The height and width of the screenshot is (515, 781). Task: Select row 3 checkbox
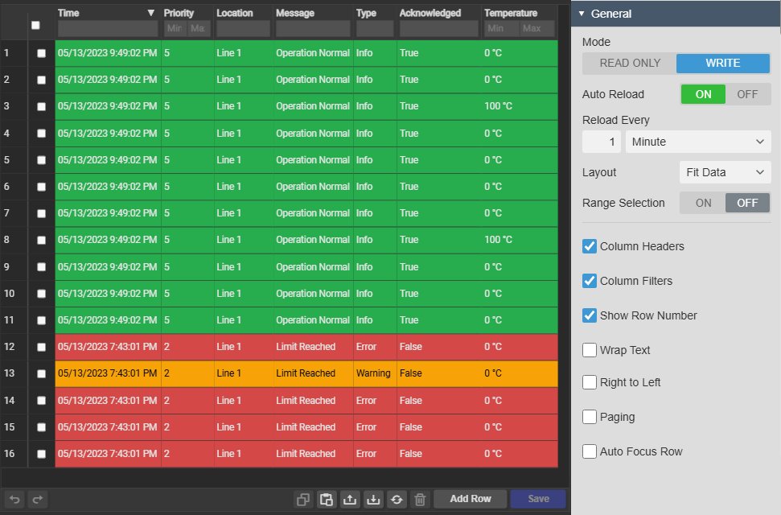coord(41,107)
